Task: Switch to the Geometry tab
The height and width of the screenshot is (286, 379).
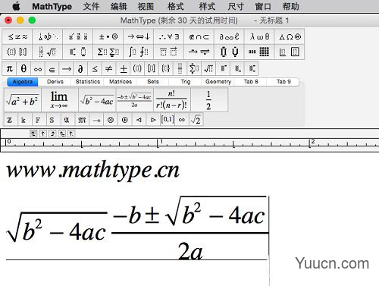Action: pyautogui.click(x=218, y=82)
